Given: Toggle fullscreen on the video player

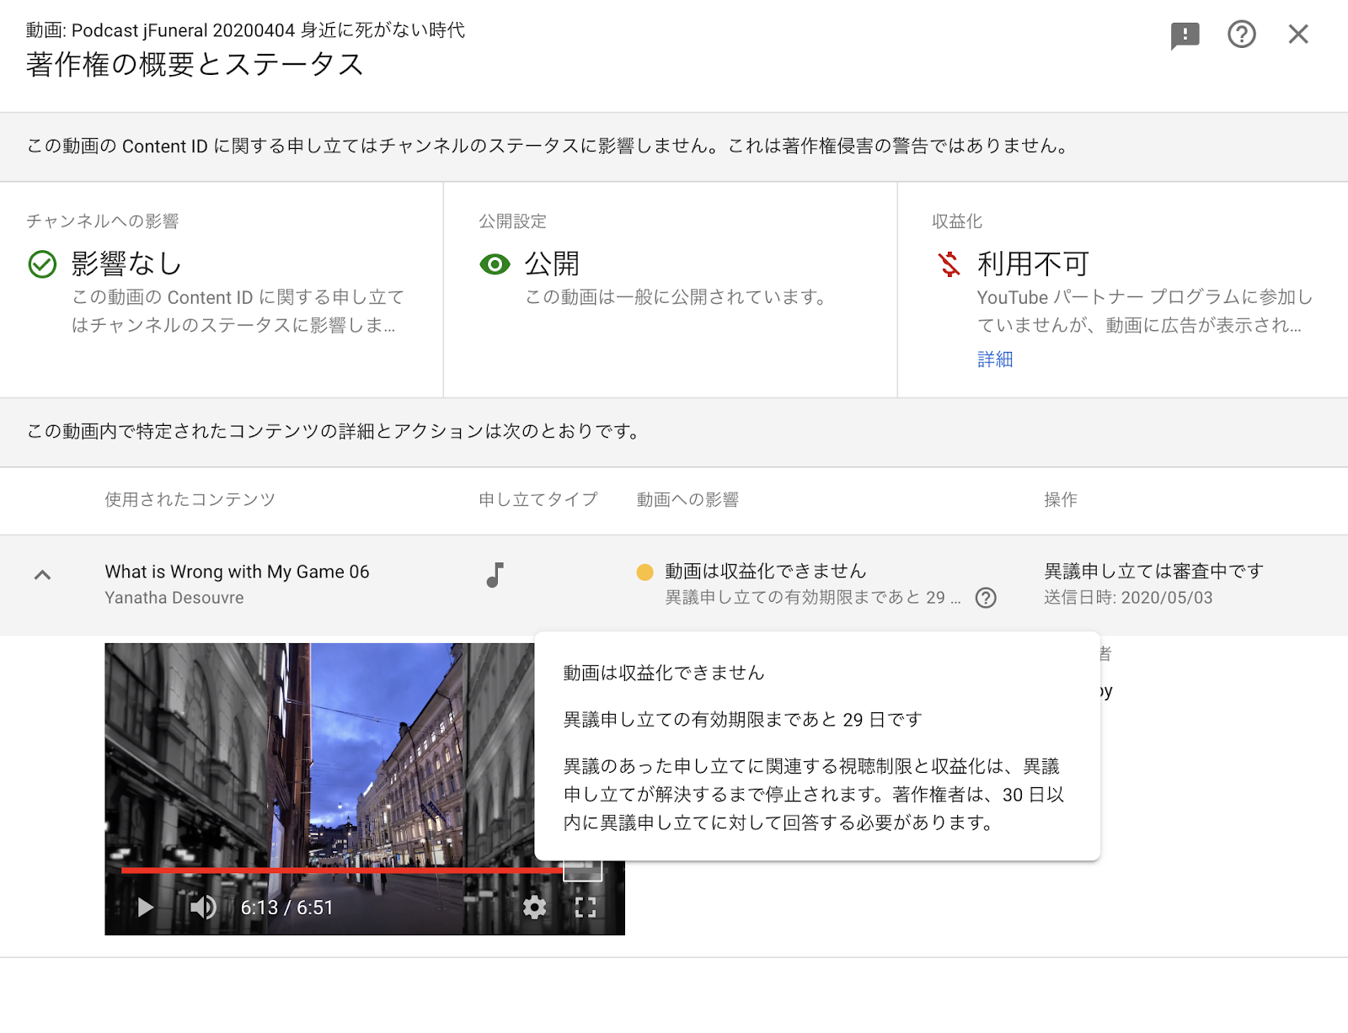Looking at the screenshot, I should 586,908.
